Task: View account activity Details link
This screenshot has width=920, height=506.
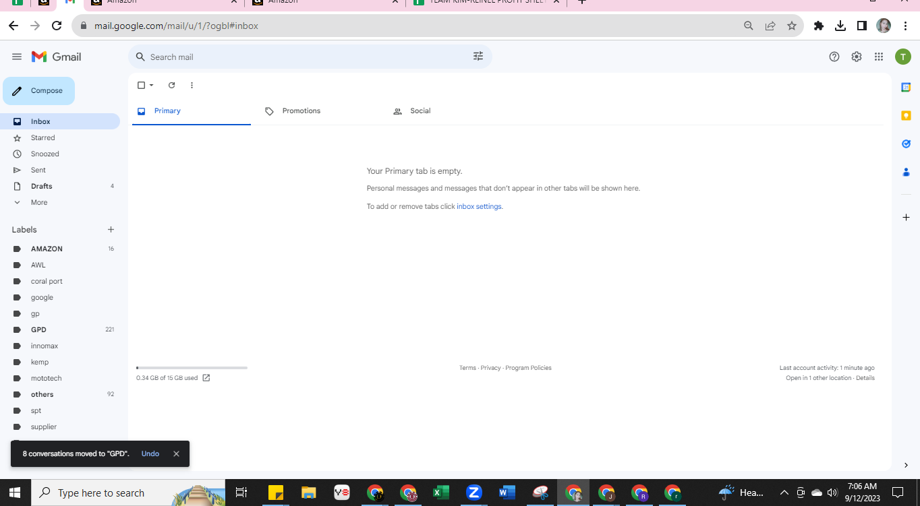Action: coord(865,378)
